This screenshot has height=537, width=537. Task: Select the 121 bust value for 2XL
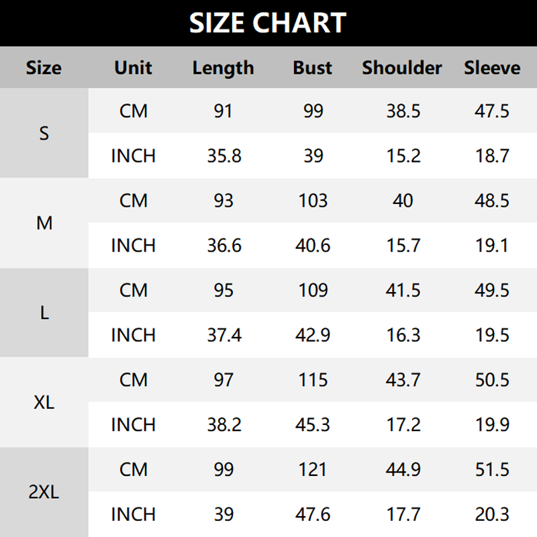click(313, 470)
